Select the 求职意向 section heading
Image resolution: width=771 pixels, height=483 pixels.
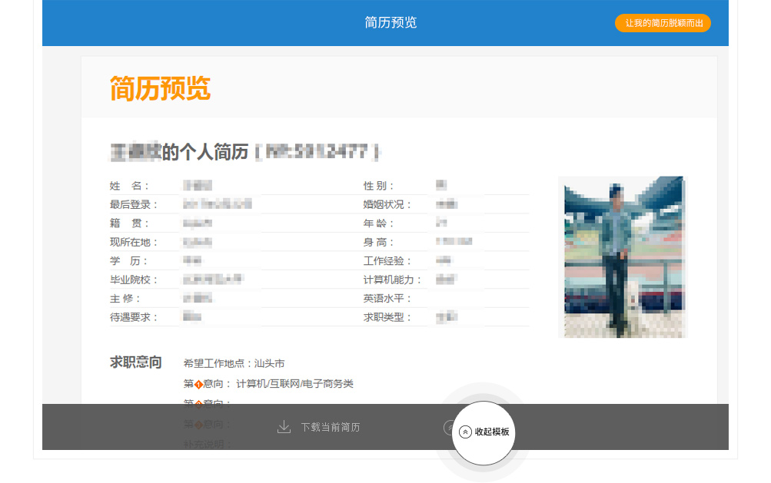(x=136, y=362)
